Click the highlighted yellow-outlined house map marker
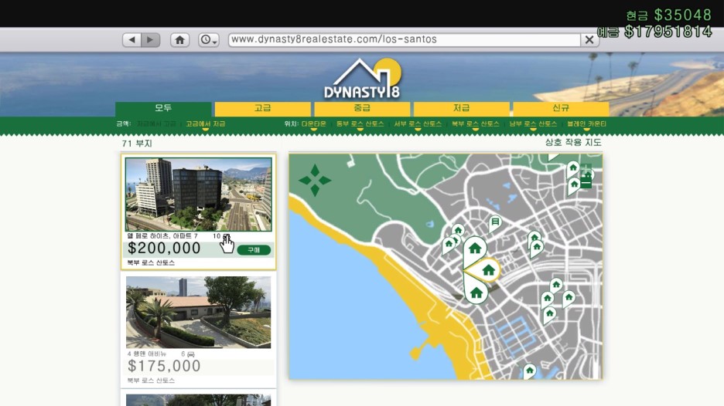724x406 pixels. (x=488, y=269)
